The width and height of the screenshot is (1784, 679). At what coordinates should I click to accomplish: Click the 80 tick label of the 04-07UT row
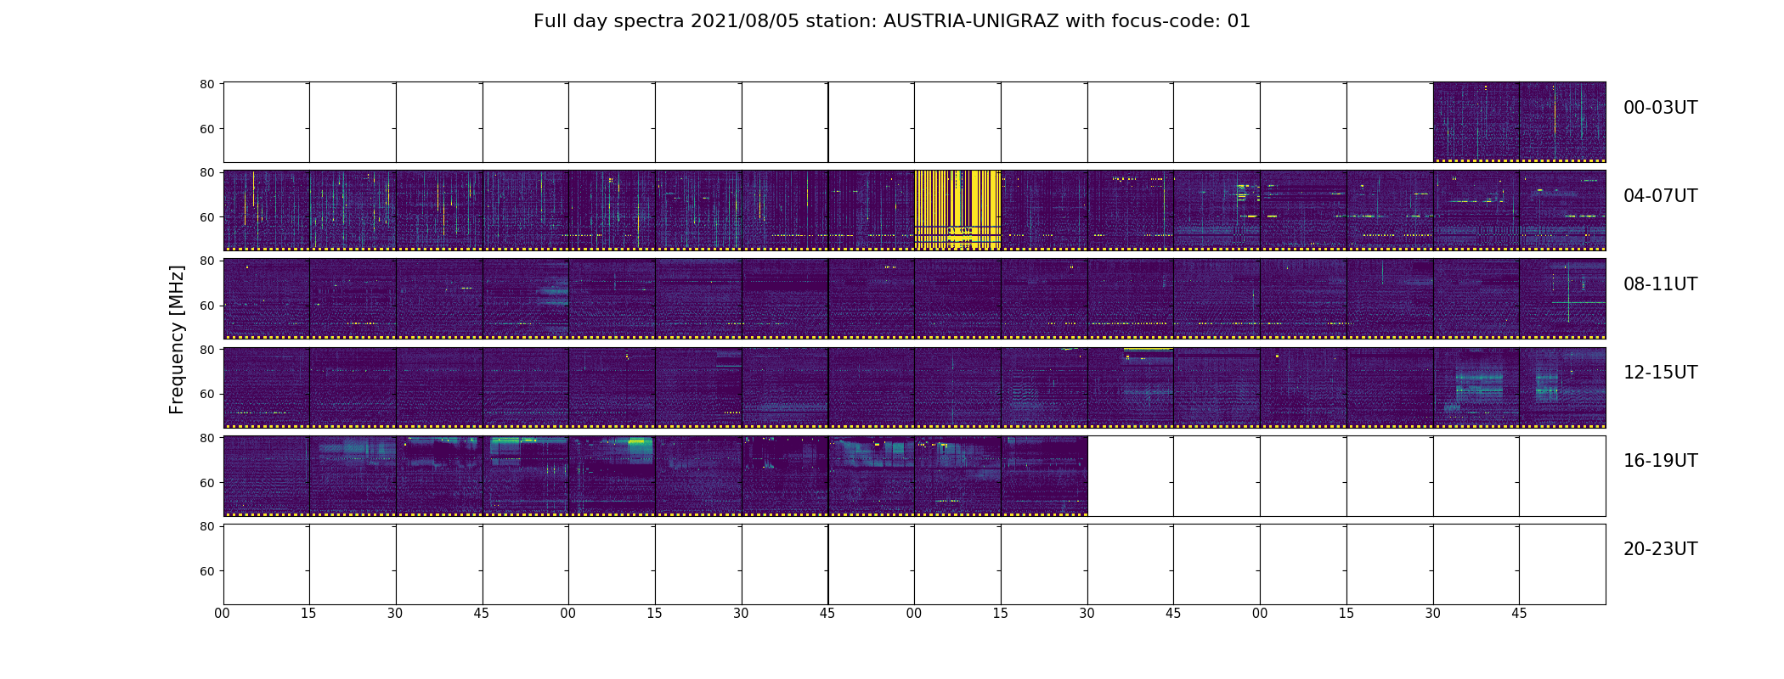coord(206,172)
